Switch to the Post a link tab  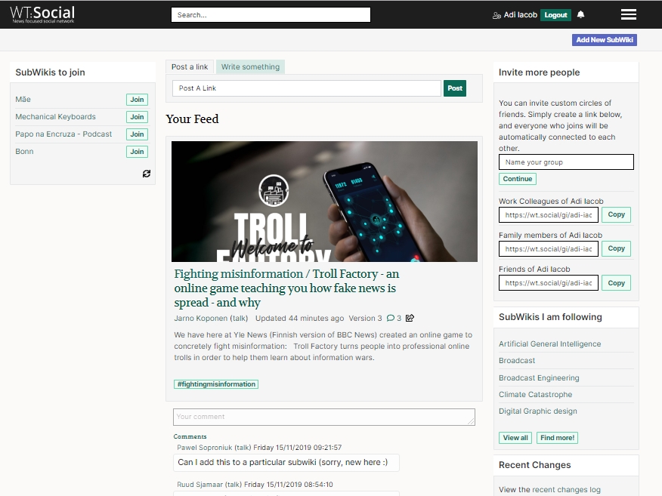pyautogui.click(x=190, y=66)
